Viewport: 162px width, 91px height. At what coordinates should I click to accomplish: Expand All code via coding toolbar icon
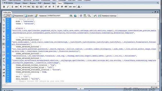(x=4, y=31)
